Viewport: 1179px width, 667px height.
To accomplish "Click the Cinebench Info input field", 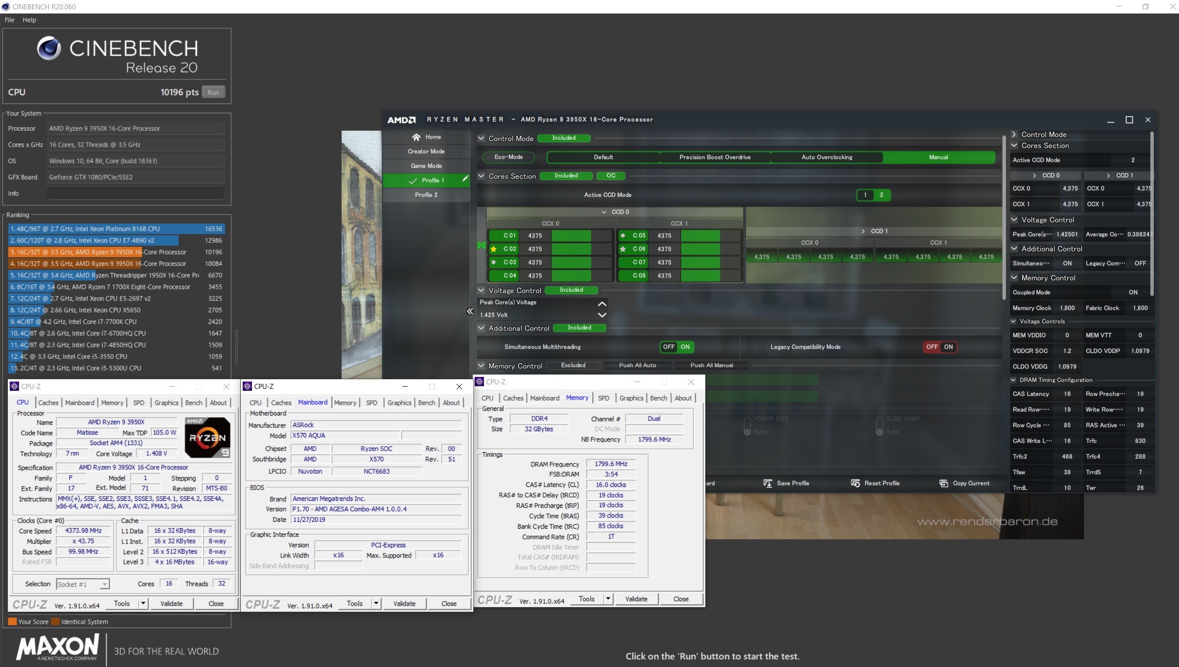I will pyautogui.click(x=135, y=194).
